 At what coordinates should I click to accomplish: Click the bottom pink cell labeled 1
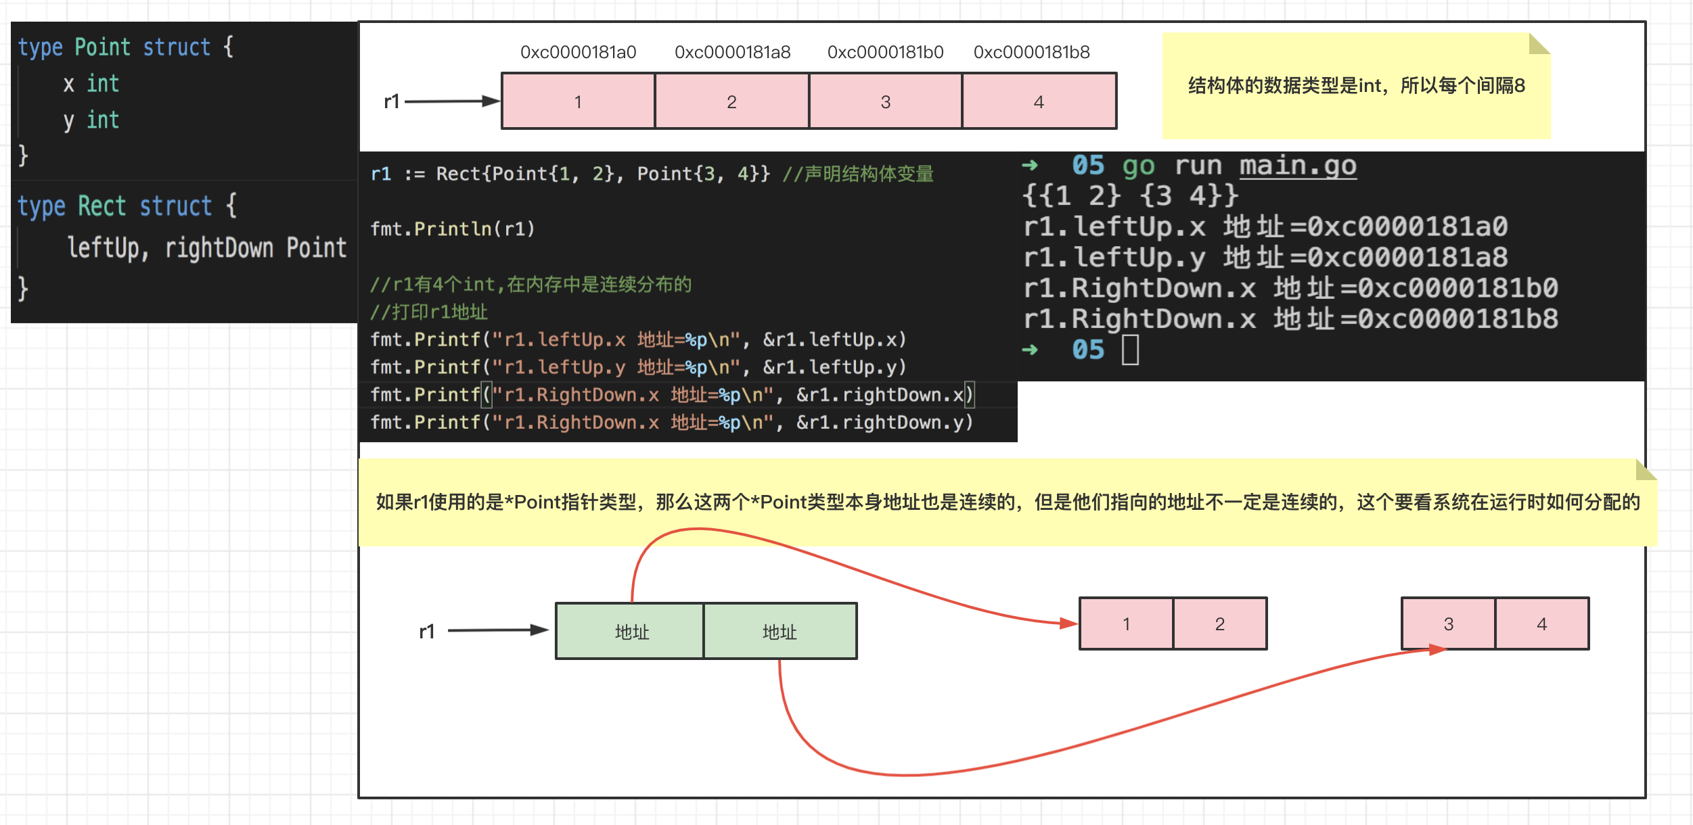point(1126,623)
